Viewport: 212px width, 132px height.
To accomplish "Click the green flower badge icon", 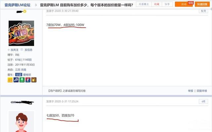I will pyautogui.click(x=22, y=80).
